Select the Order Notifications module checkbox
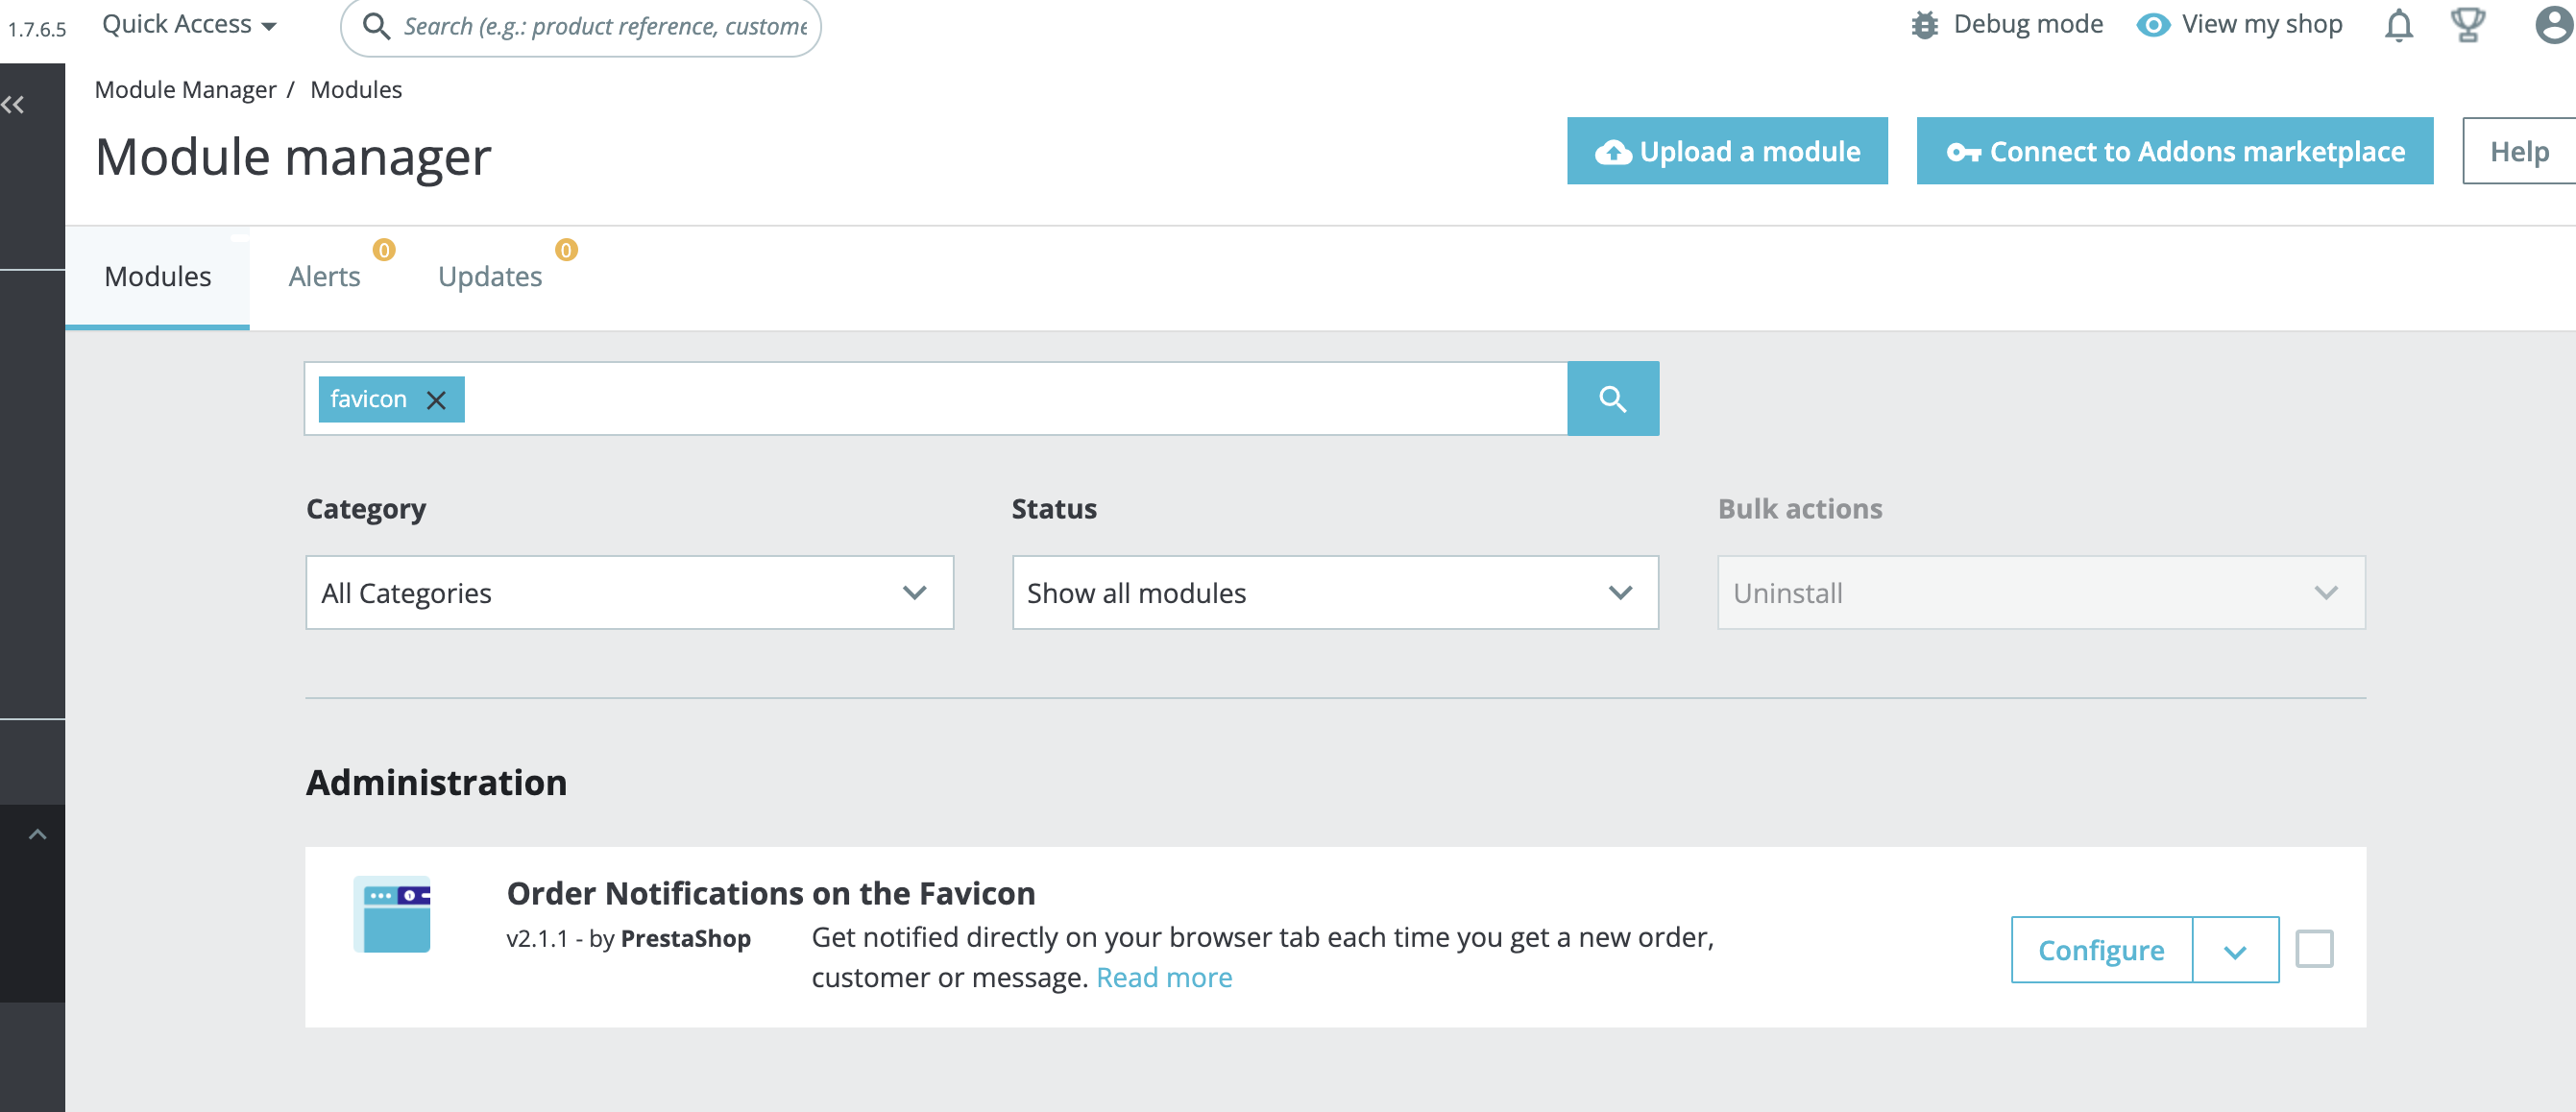Viewport: 2576px width, 1112px height. pyautogui.click(x=2315, y=950)
